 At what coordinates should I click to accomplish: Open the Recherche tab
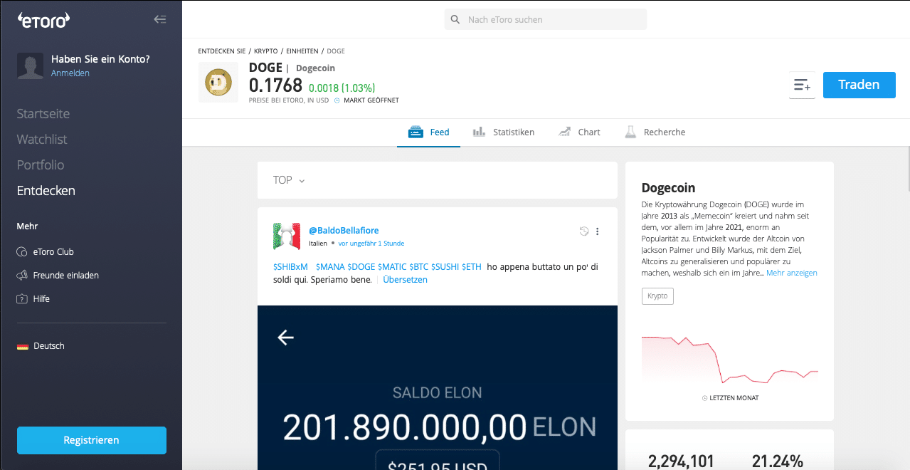(x=655, y=132)
